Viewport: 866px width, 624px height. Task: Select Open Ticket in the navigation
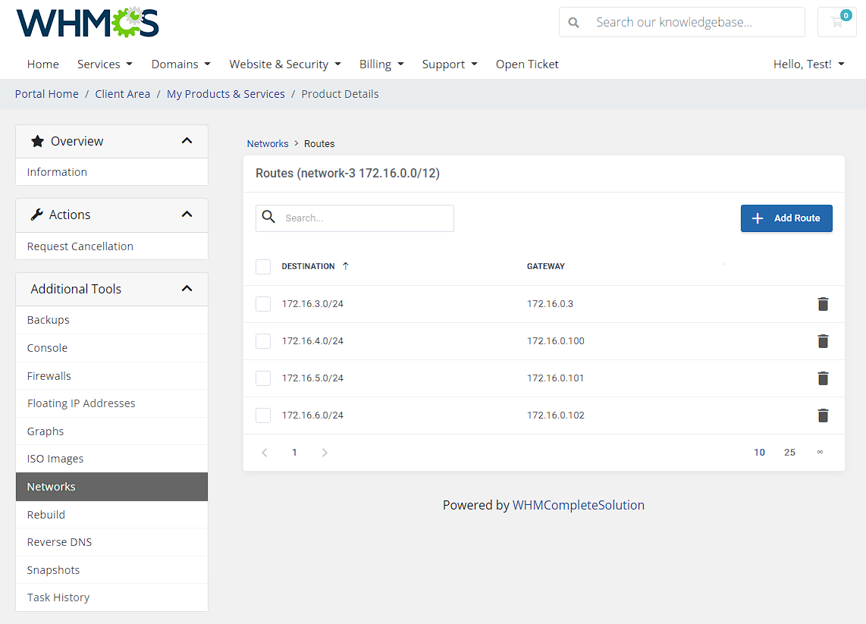[x=527, y=64]
